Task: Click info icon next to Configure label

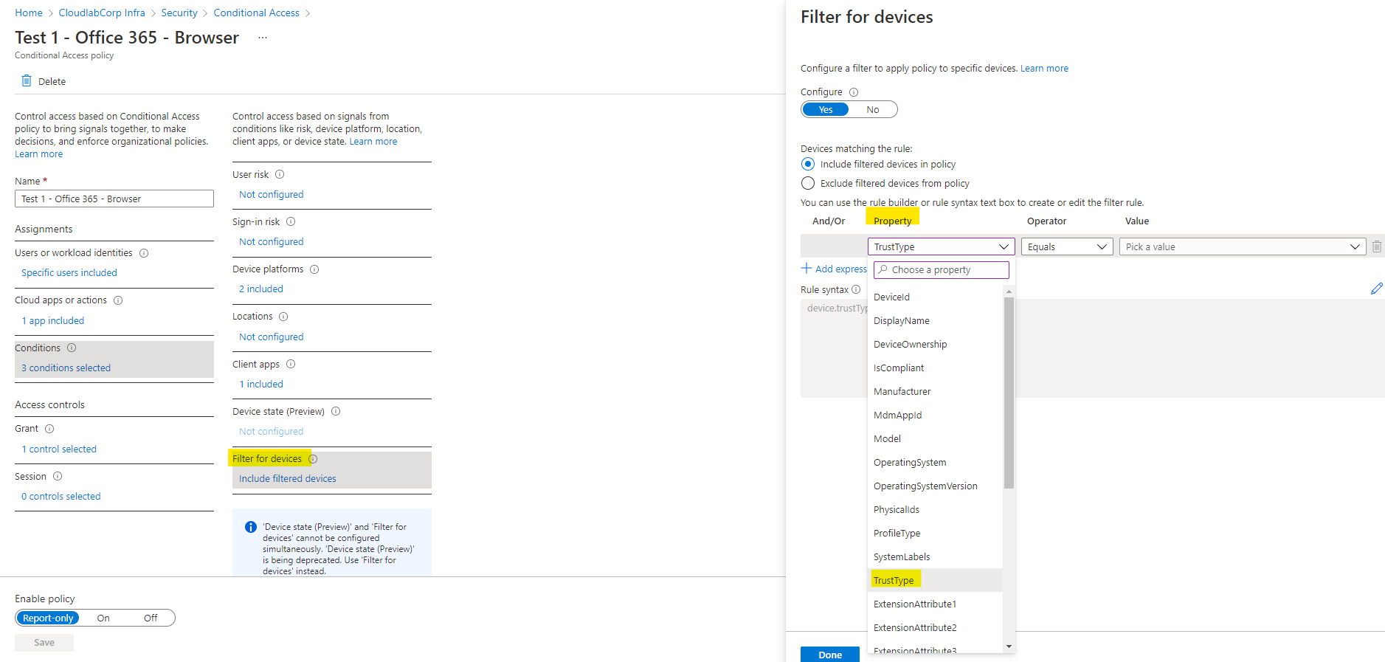Action: click(854, 92)
